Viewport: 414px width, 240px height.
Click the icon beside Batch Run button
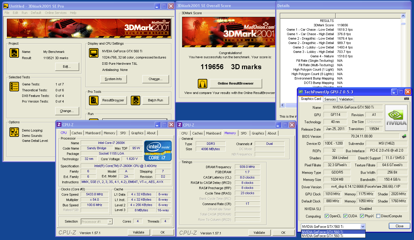click(x=136, y=100)
